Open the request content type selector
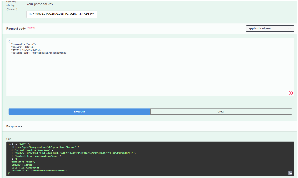This screenshot has height=178, width=298. [x=269, y=28]
